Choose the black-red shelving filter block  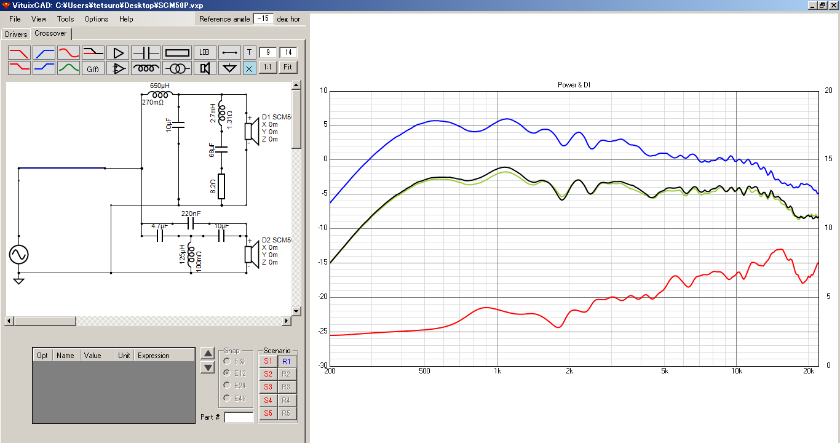click(93, 52)
